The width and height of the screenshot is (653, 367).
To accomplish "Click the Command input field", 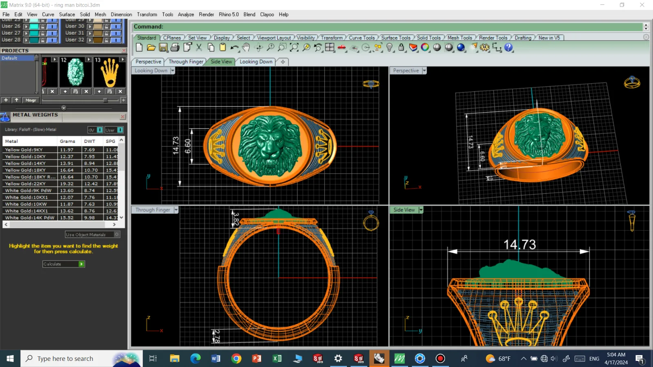I will (x=388, y=27).
